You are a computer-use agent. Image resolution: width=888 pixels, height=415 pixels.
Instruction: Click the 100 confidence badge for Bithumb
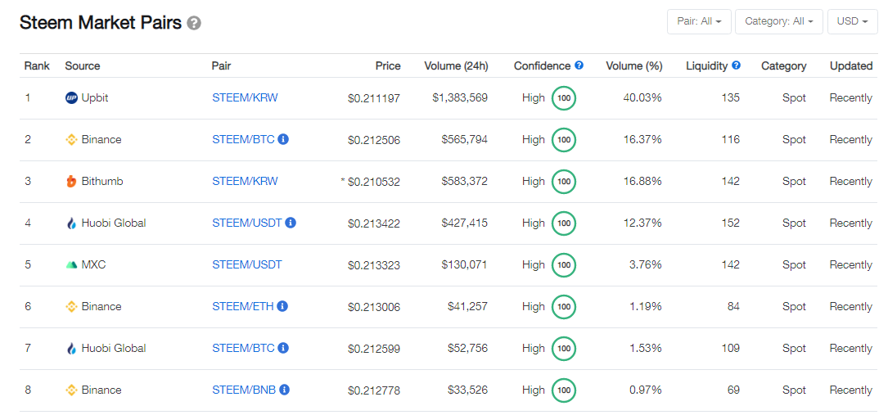tap(564, 182)
